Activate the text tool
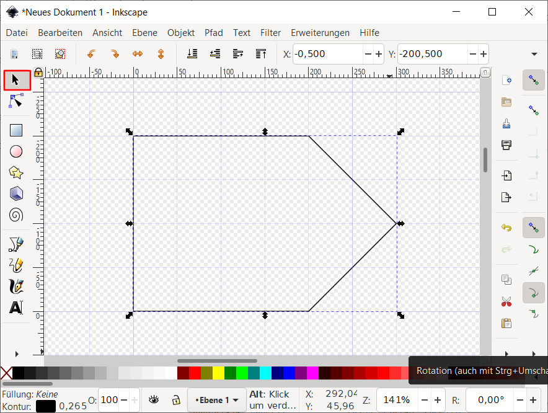The height and width of the screenshot is (413, 548). click(x=16, y=308)
